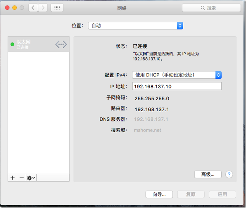Click the 复原 revert button
Image resolution: width=246 pixels, height=208 pixels.
191,194
